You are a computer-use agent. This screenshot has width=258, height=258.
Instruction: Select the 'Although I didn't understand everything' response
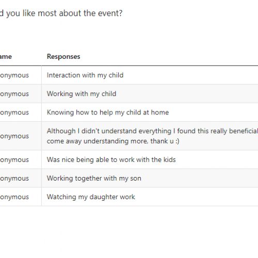[x=152, y=131]
